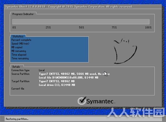Click the Symantec wordmark text

[x=100, y=101]
